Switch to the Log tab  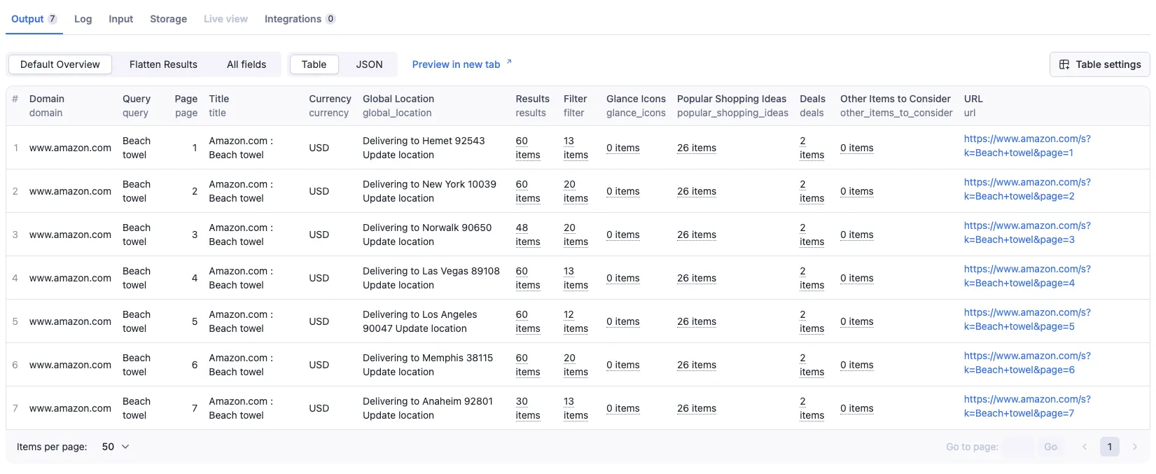(83, 19)
